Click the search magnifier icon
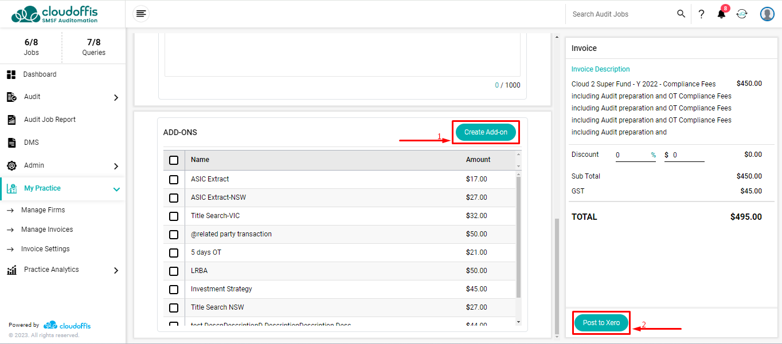The image size is (782, 344). click(x=681, y=14)
